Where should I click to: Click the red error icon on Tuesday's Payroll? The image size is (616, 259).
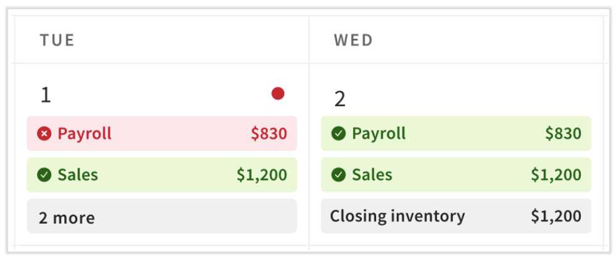tap(44, 133)
